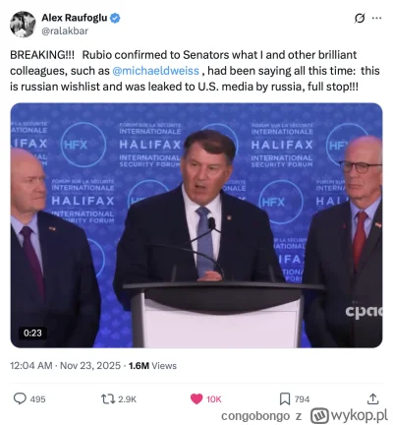This screenshot has width=393, height=425.
Task: Open the @michaeldweiss mention link
Action: [155, 71]
